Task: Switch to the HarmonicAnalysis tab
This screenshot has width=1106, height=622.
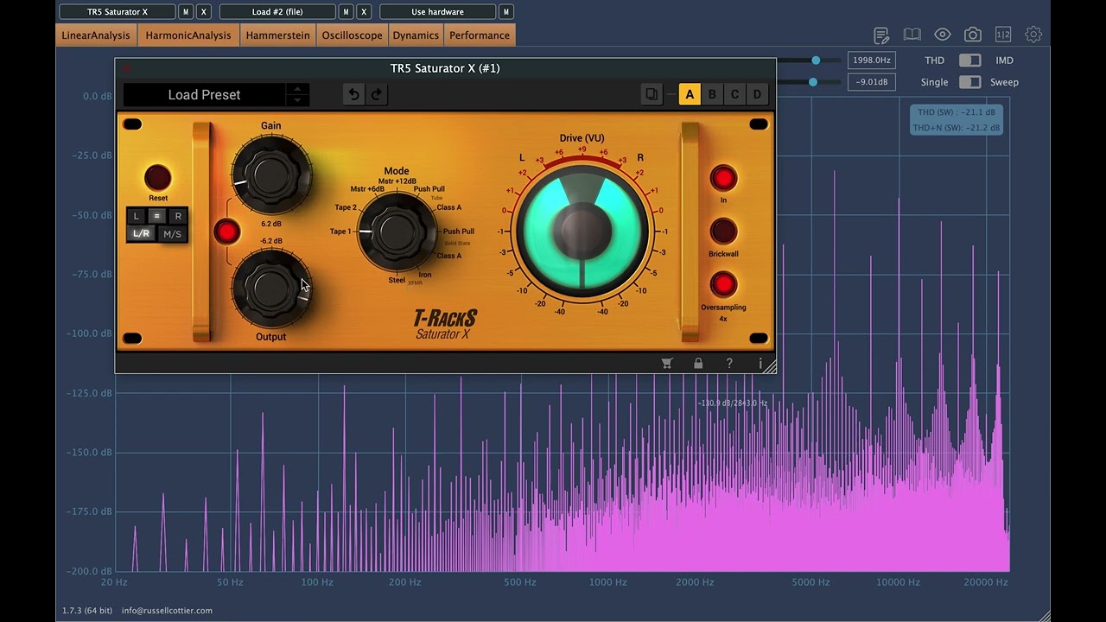Action: 188,35
